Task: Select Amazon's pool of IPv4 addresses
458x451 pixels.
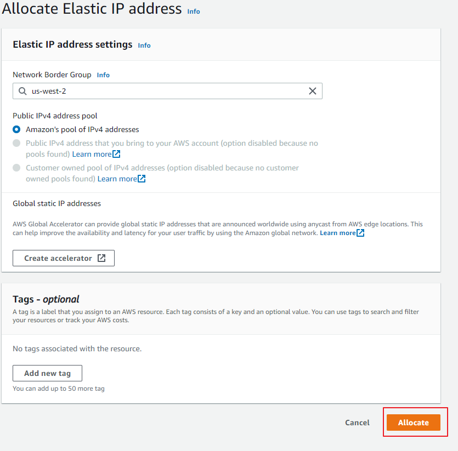Action: pos(16,130)
